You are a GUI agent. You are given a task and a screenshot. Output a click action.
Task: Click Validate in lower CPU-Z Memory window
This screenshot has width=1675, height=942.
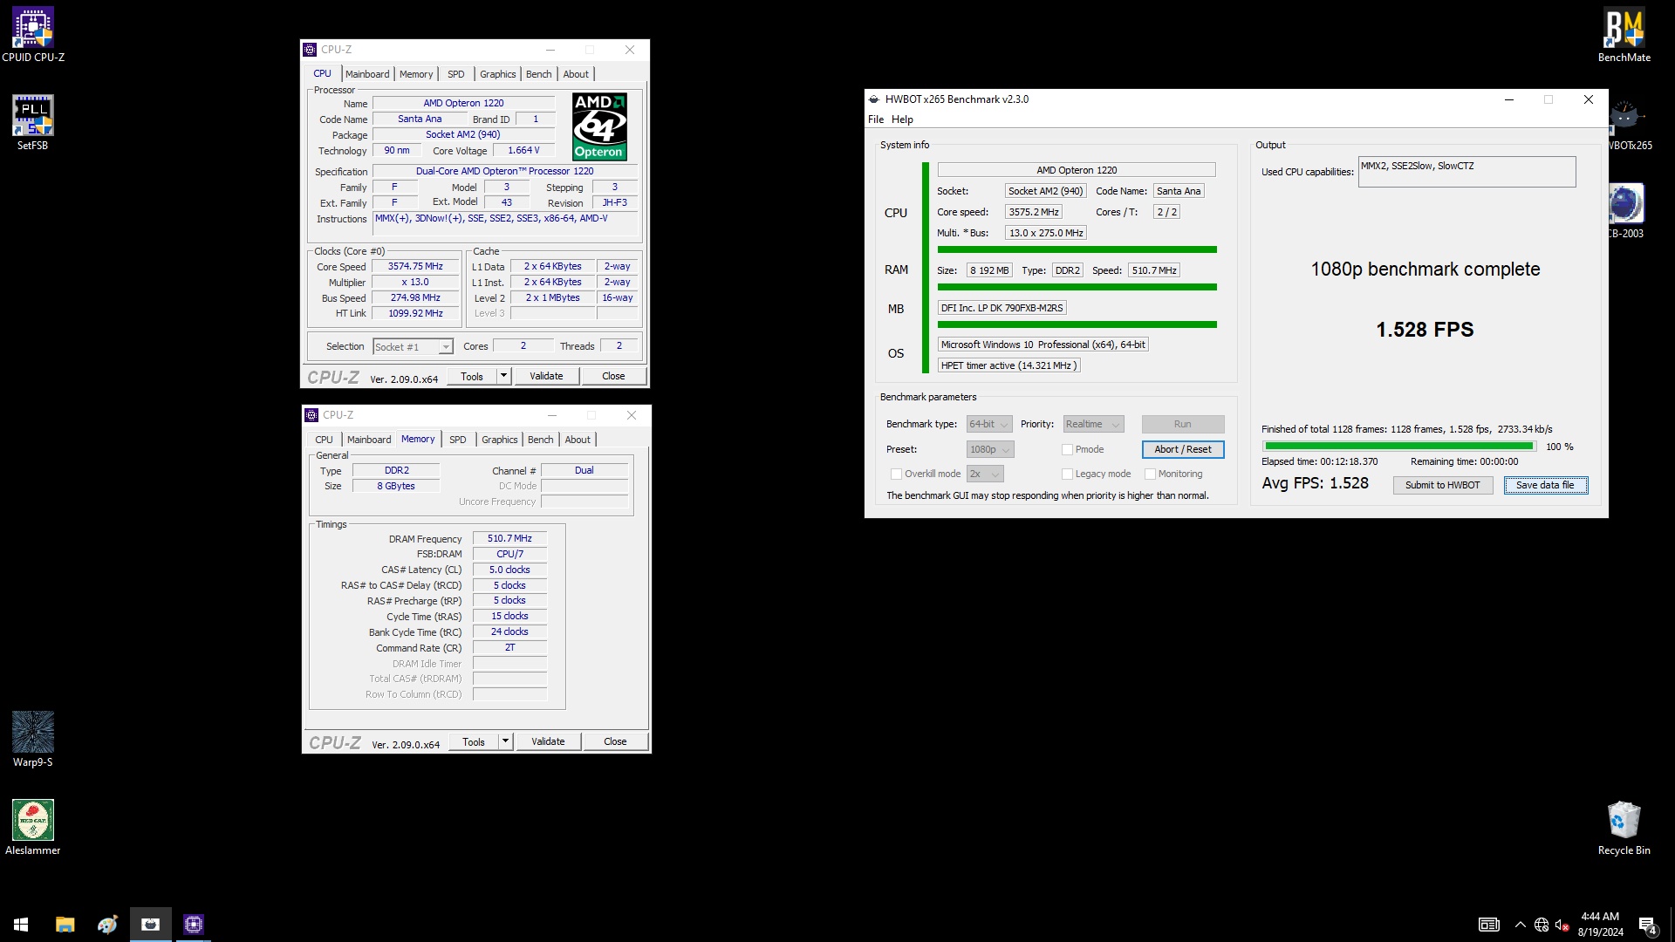[x=548, y=741]
